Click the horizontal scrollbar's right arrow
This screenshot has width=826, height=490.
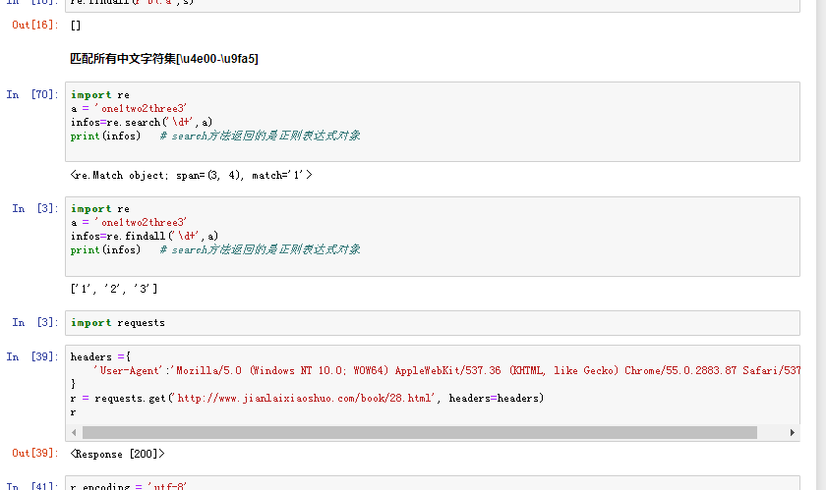click(x=793, y=432)
